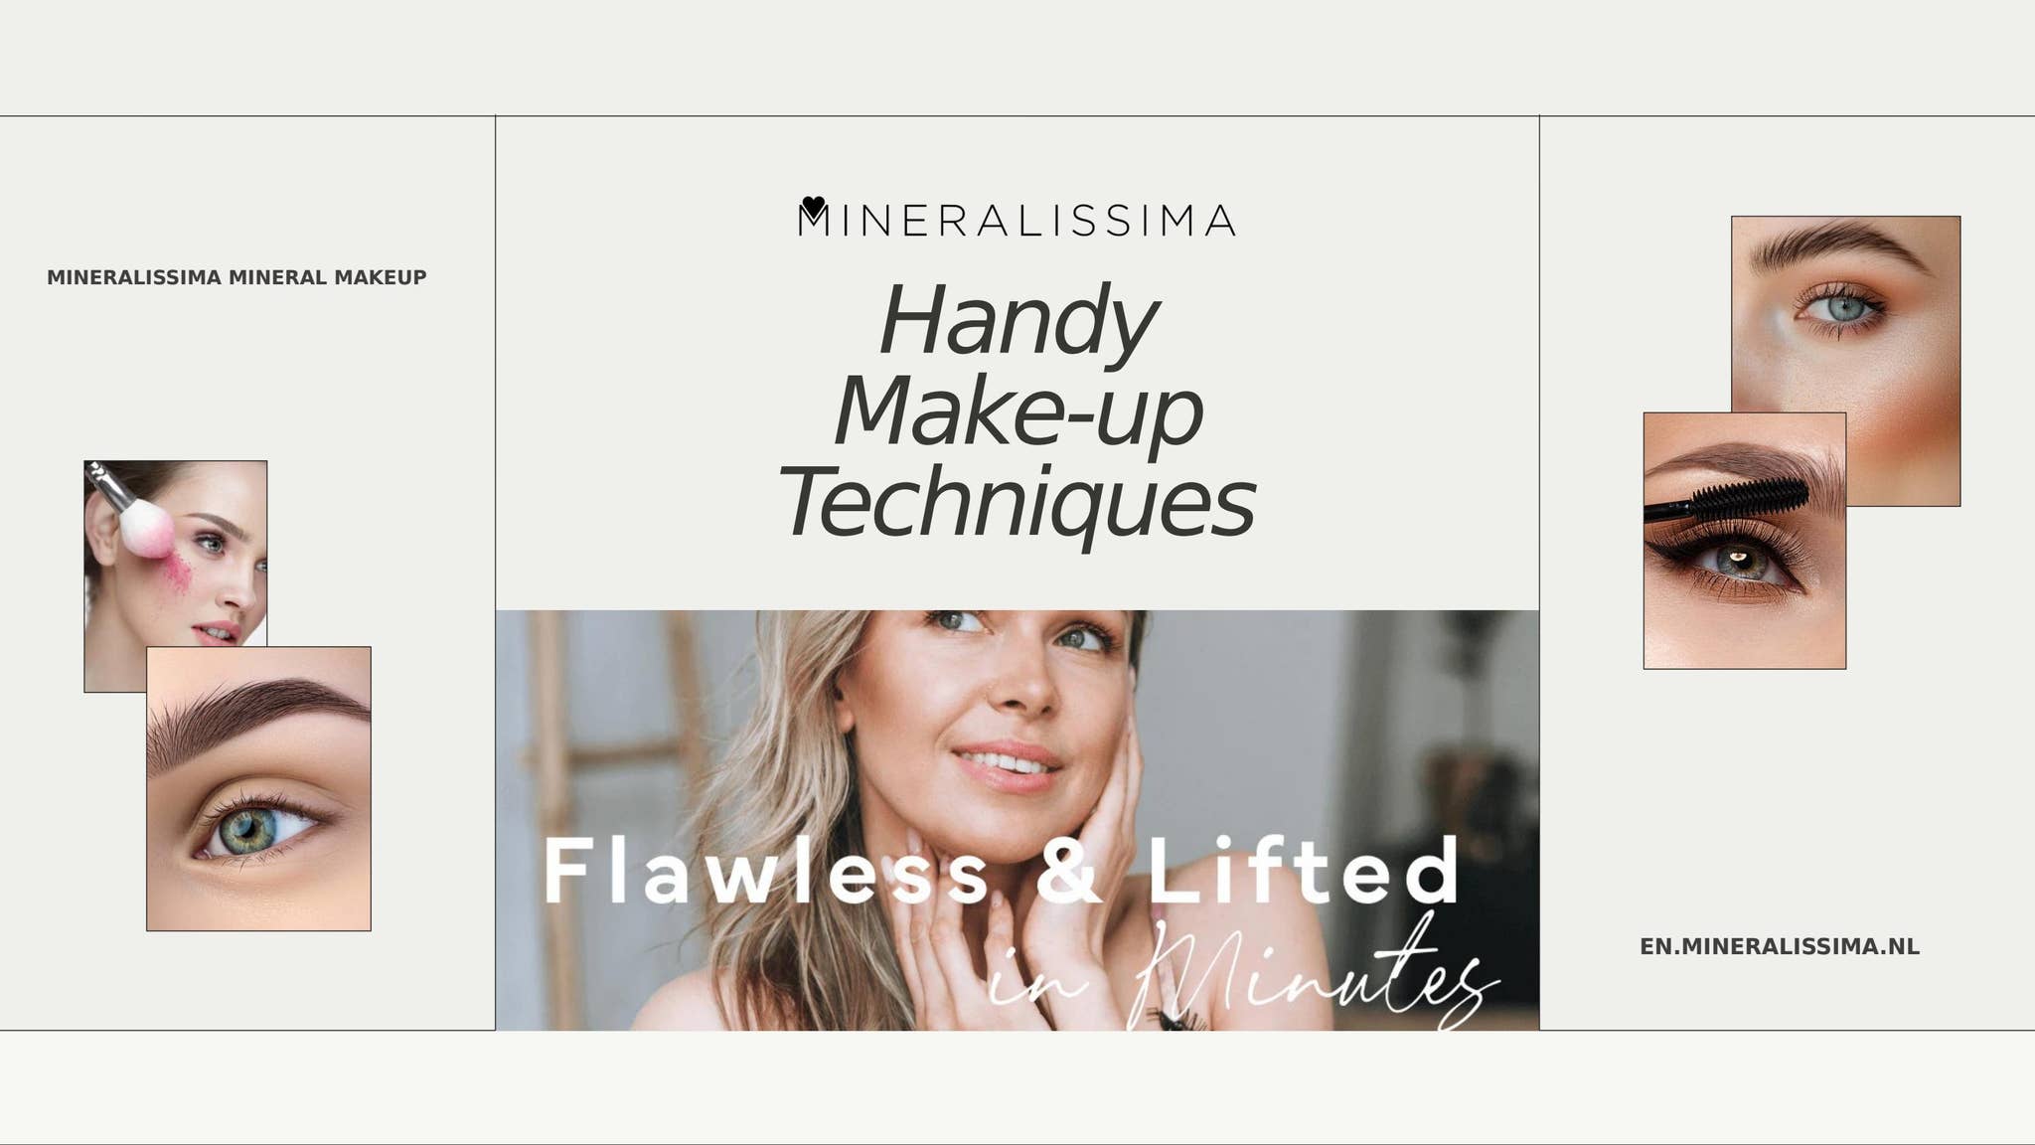Viewport: 2035px width, 1145px height.
Task: Open the Mineralissima logo wordmark
Action: click(1017, 220)
